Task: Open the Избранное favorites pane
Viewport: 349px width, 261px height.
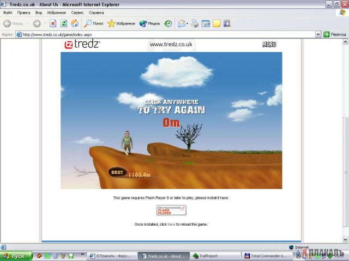Action: tap(121, 23)
